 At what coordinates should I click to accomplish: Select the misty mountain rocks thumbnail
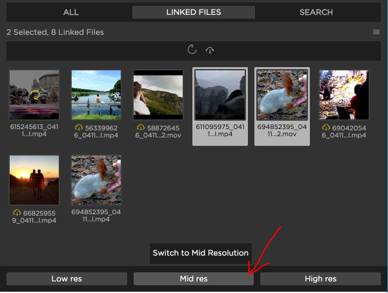click(x=220, y=95)
